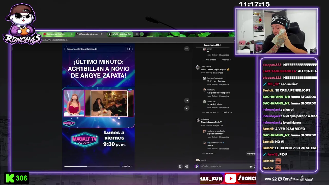Open John s card username link
The image size is (329, 185).
tap(206, 67)
